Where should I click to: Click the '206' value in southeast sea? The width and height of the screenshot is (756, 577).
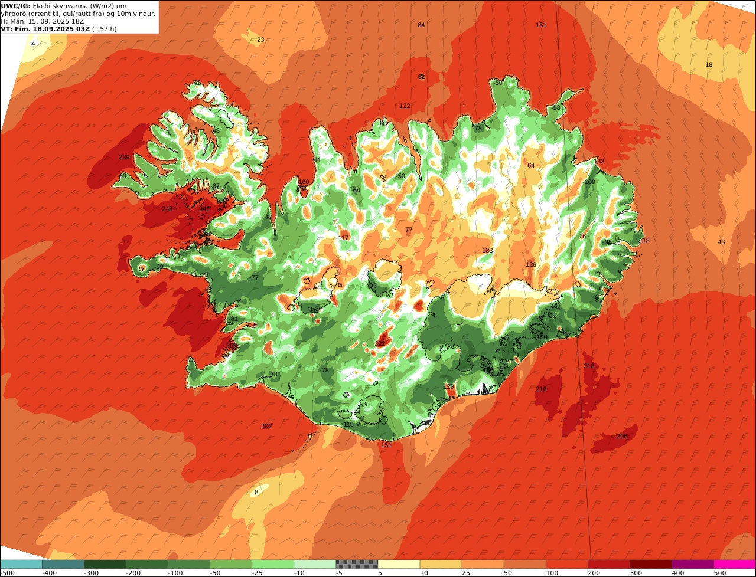pos(622,436)
